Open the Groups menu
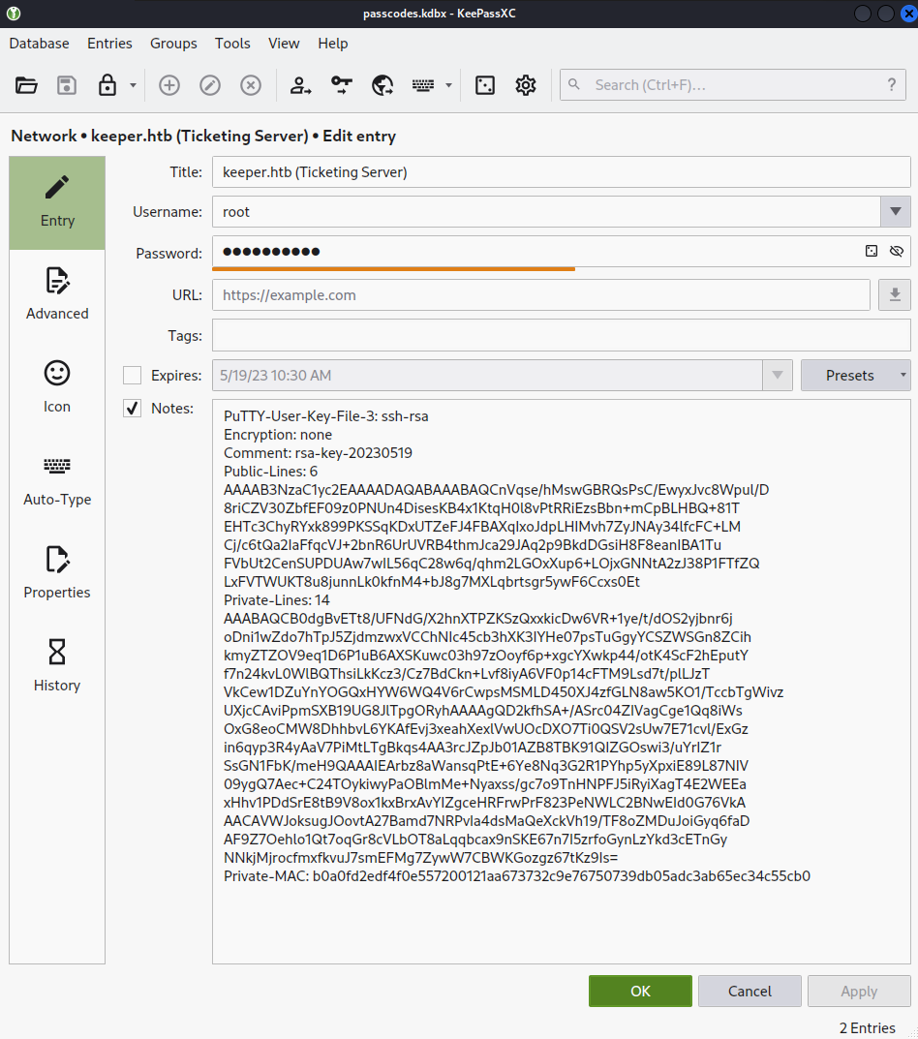 click(x=173, y=43)
